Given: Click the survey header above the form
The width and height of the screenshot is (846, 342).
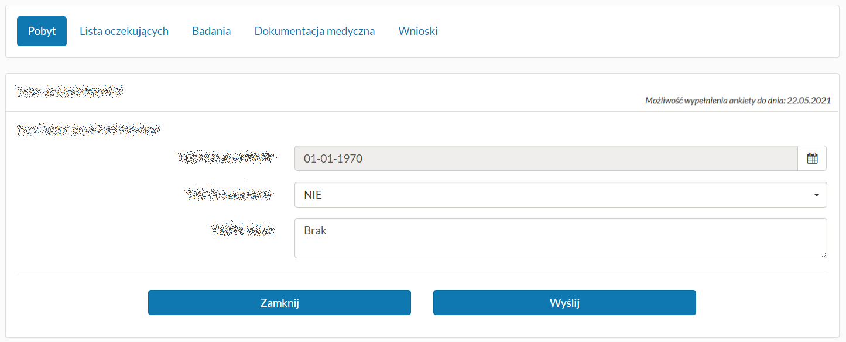Looking at the screenshot, I should pyautogui.click(x=69, y=91).
